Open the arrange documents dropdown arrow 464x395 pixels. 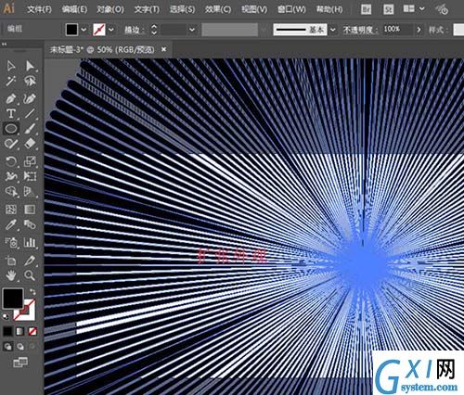[422, 9]
